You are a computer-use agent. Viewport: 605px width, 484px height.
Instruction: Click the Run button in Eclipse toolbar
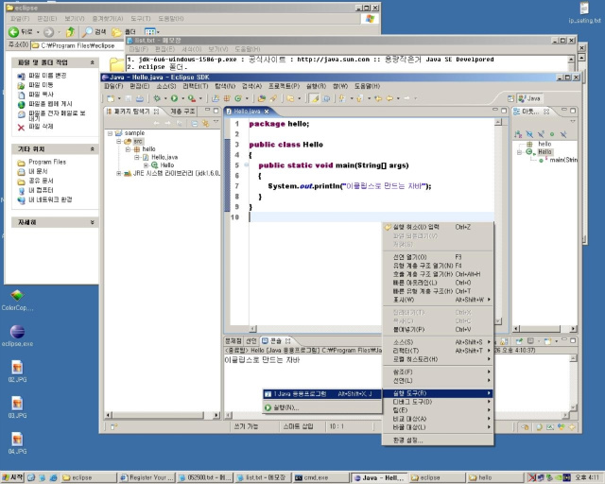(174, 99)
